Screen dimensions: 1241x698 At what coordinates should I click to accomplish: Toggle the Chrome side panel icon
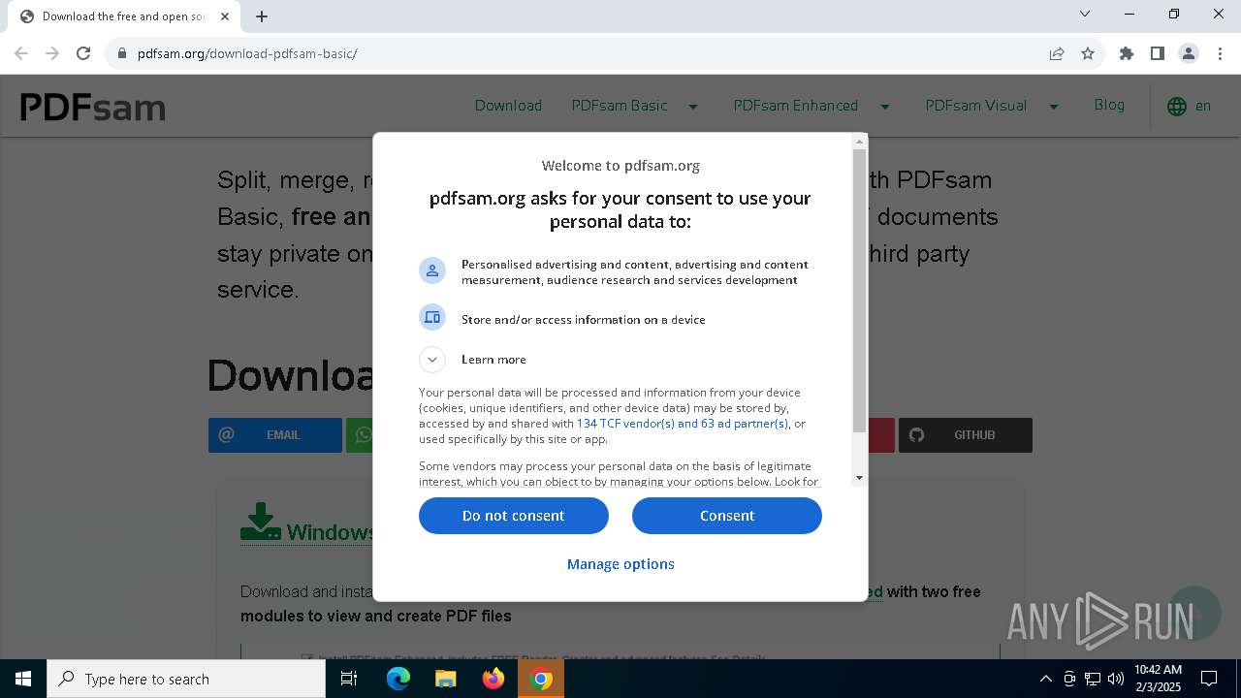1158,53
